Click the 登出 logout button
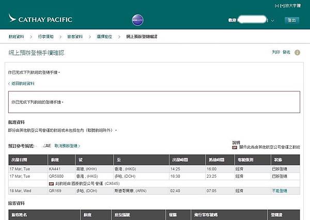This screenshot has height=220, width=310. (291, 20)
